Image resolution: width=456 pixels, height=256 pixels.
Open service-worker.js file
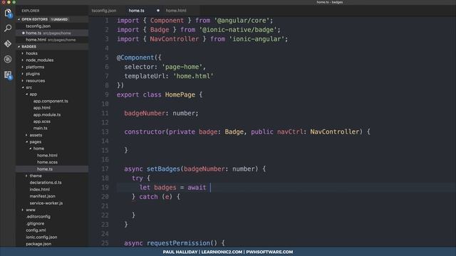click(46, 203)
